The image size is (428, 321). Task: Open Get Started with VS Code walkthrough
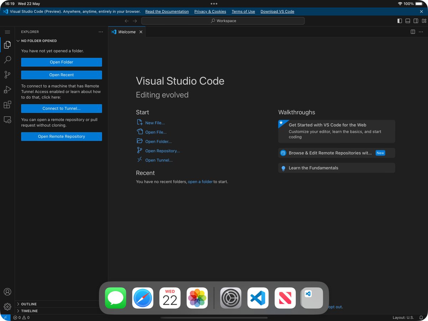(x=337, y=131)
